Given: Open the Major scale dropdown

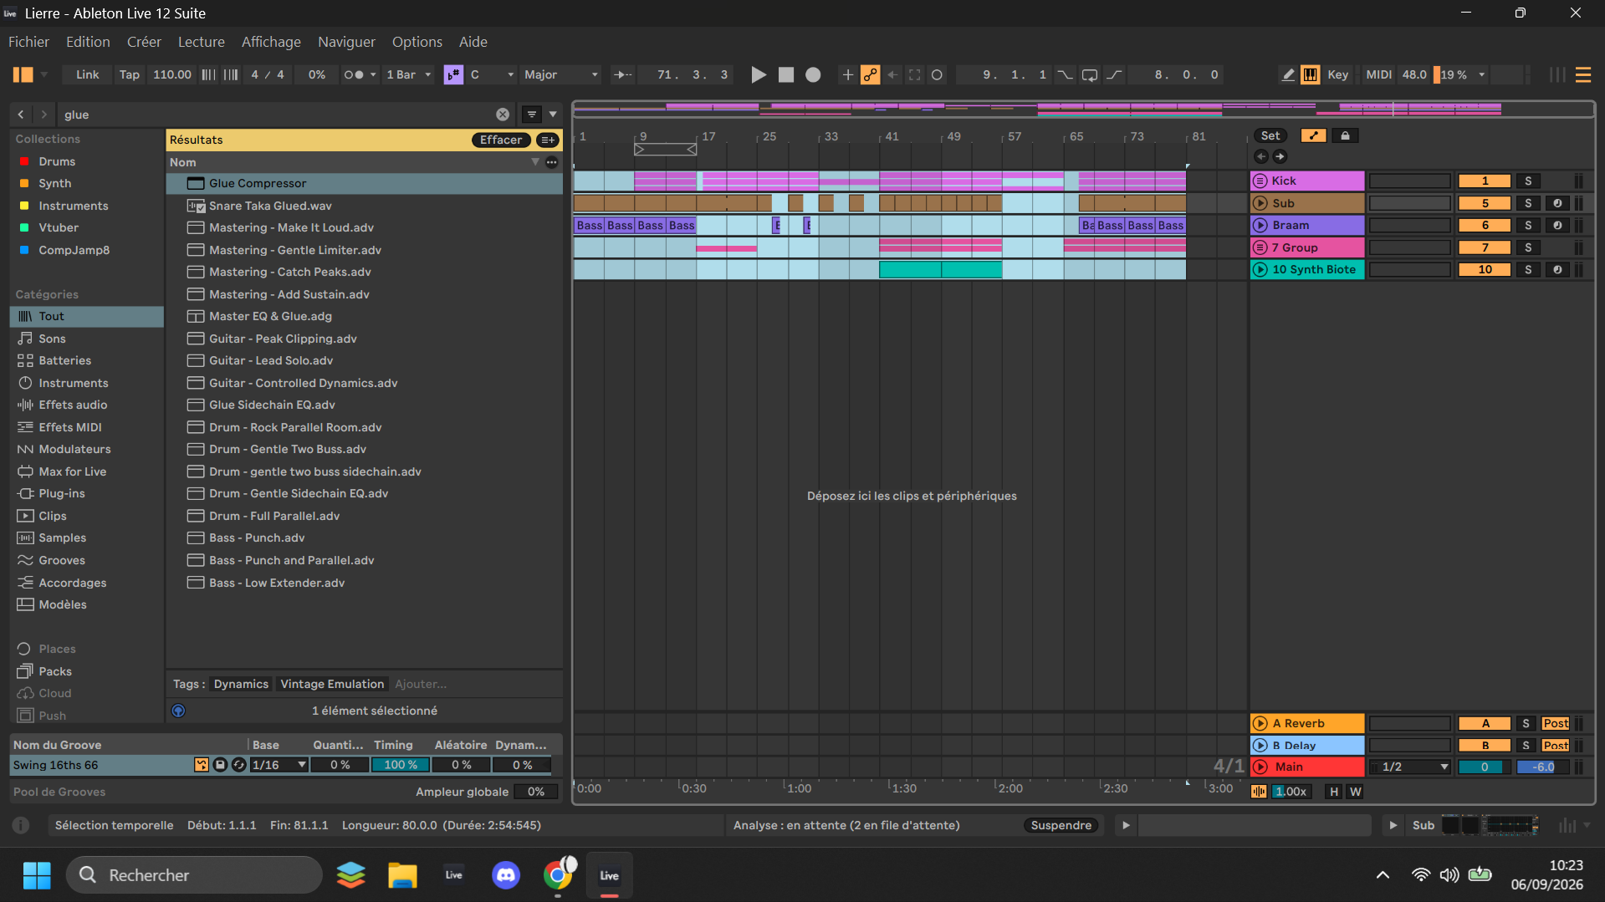Looking at the screenshot, I should [x=561, y=75].
